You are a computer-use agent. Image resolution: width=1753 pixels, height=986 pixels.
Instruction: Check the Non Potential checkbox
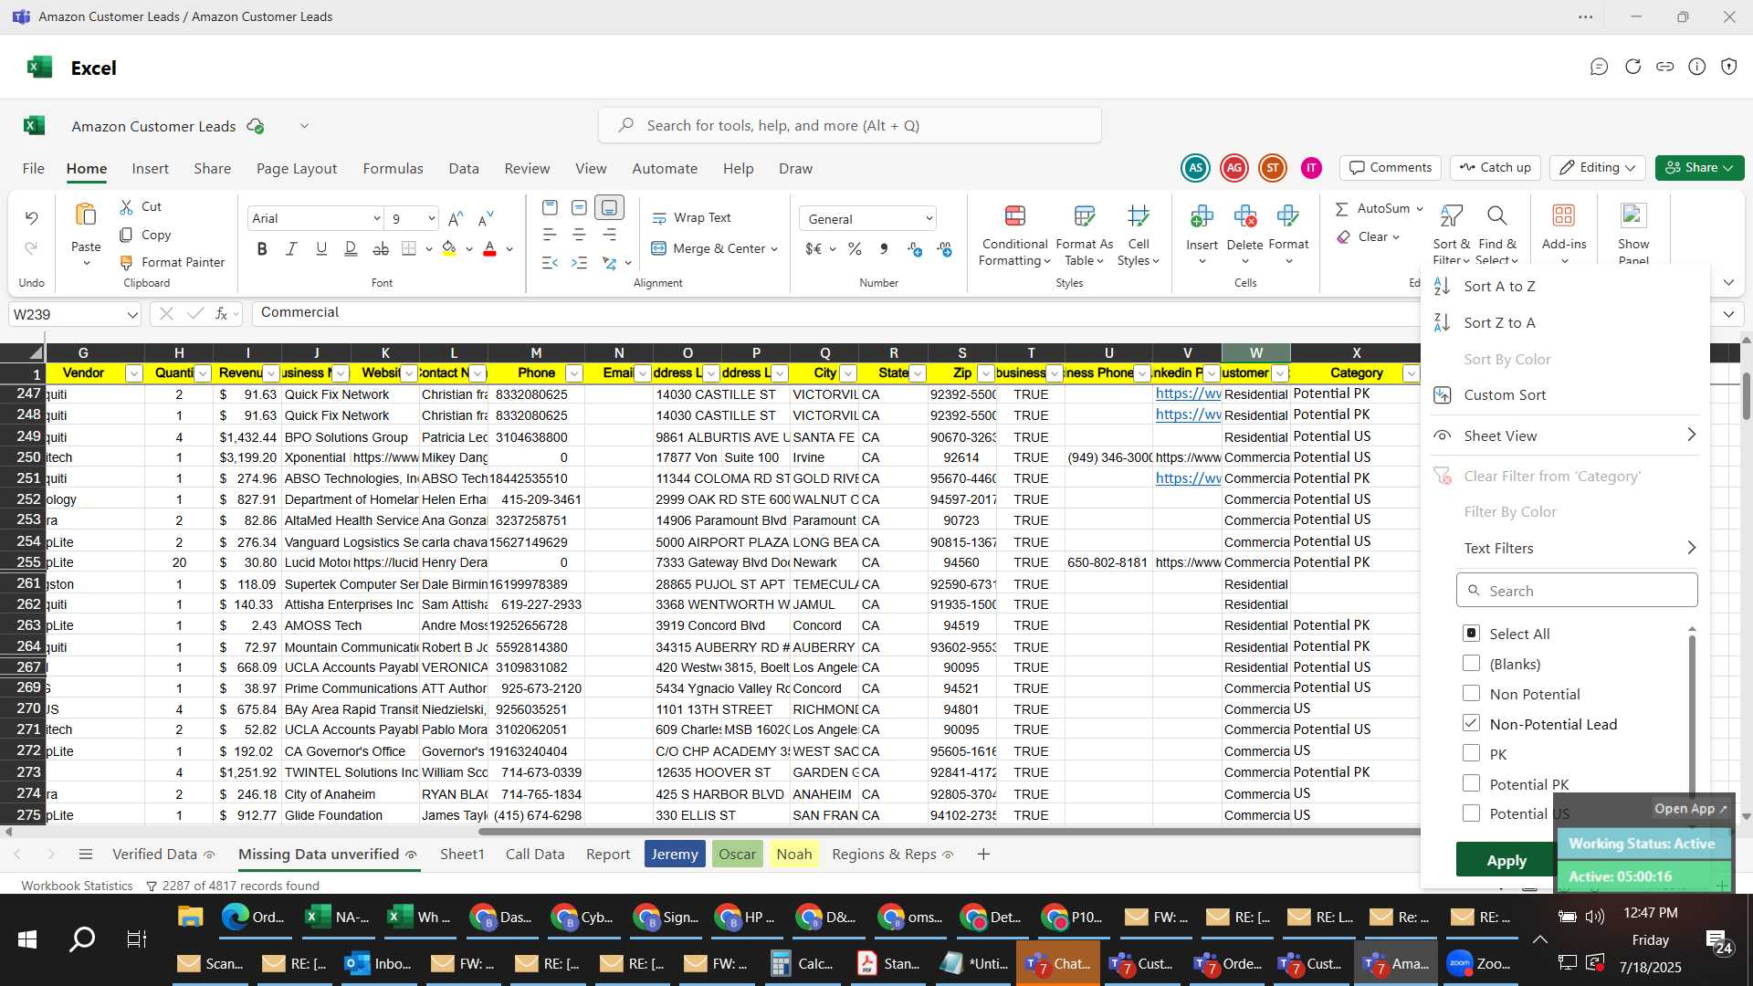pos(1471,693)
